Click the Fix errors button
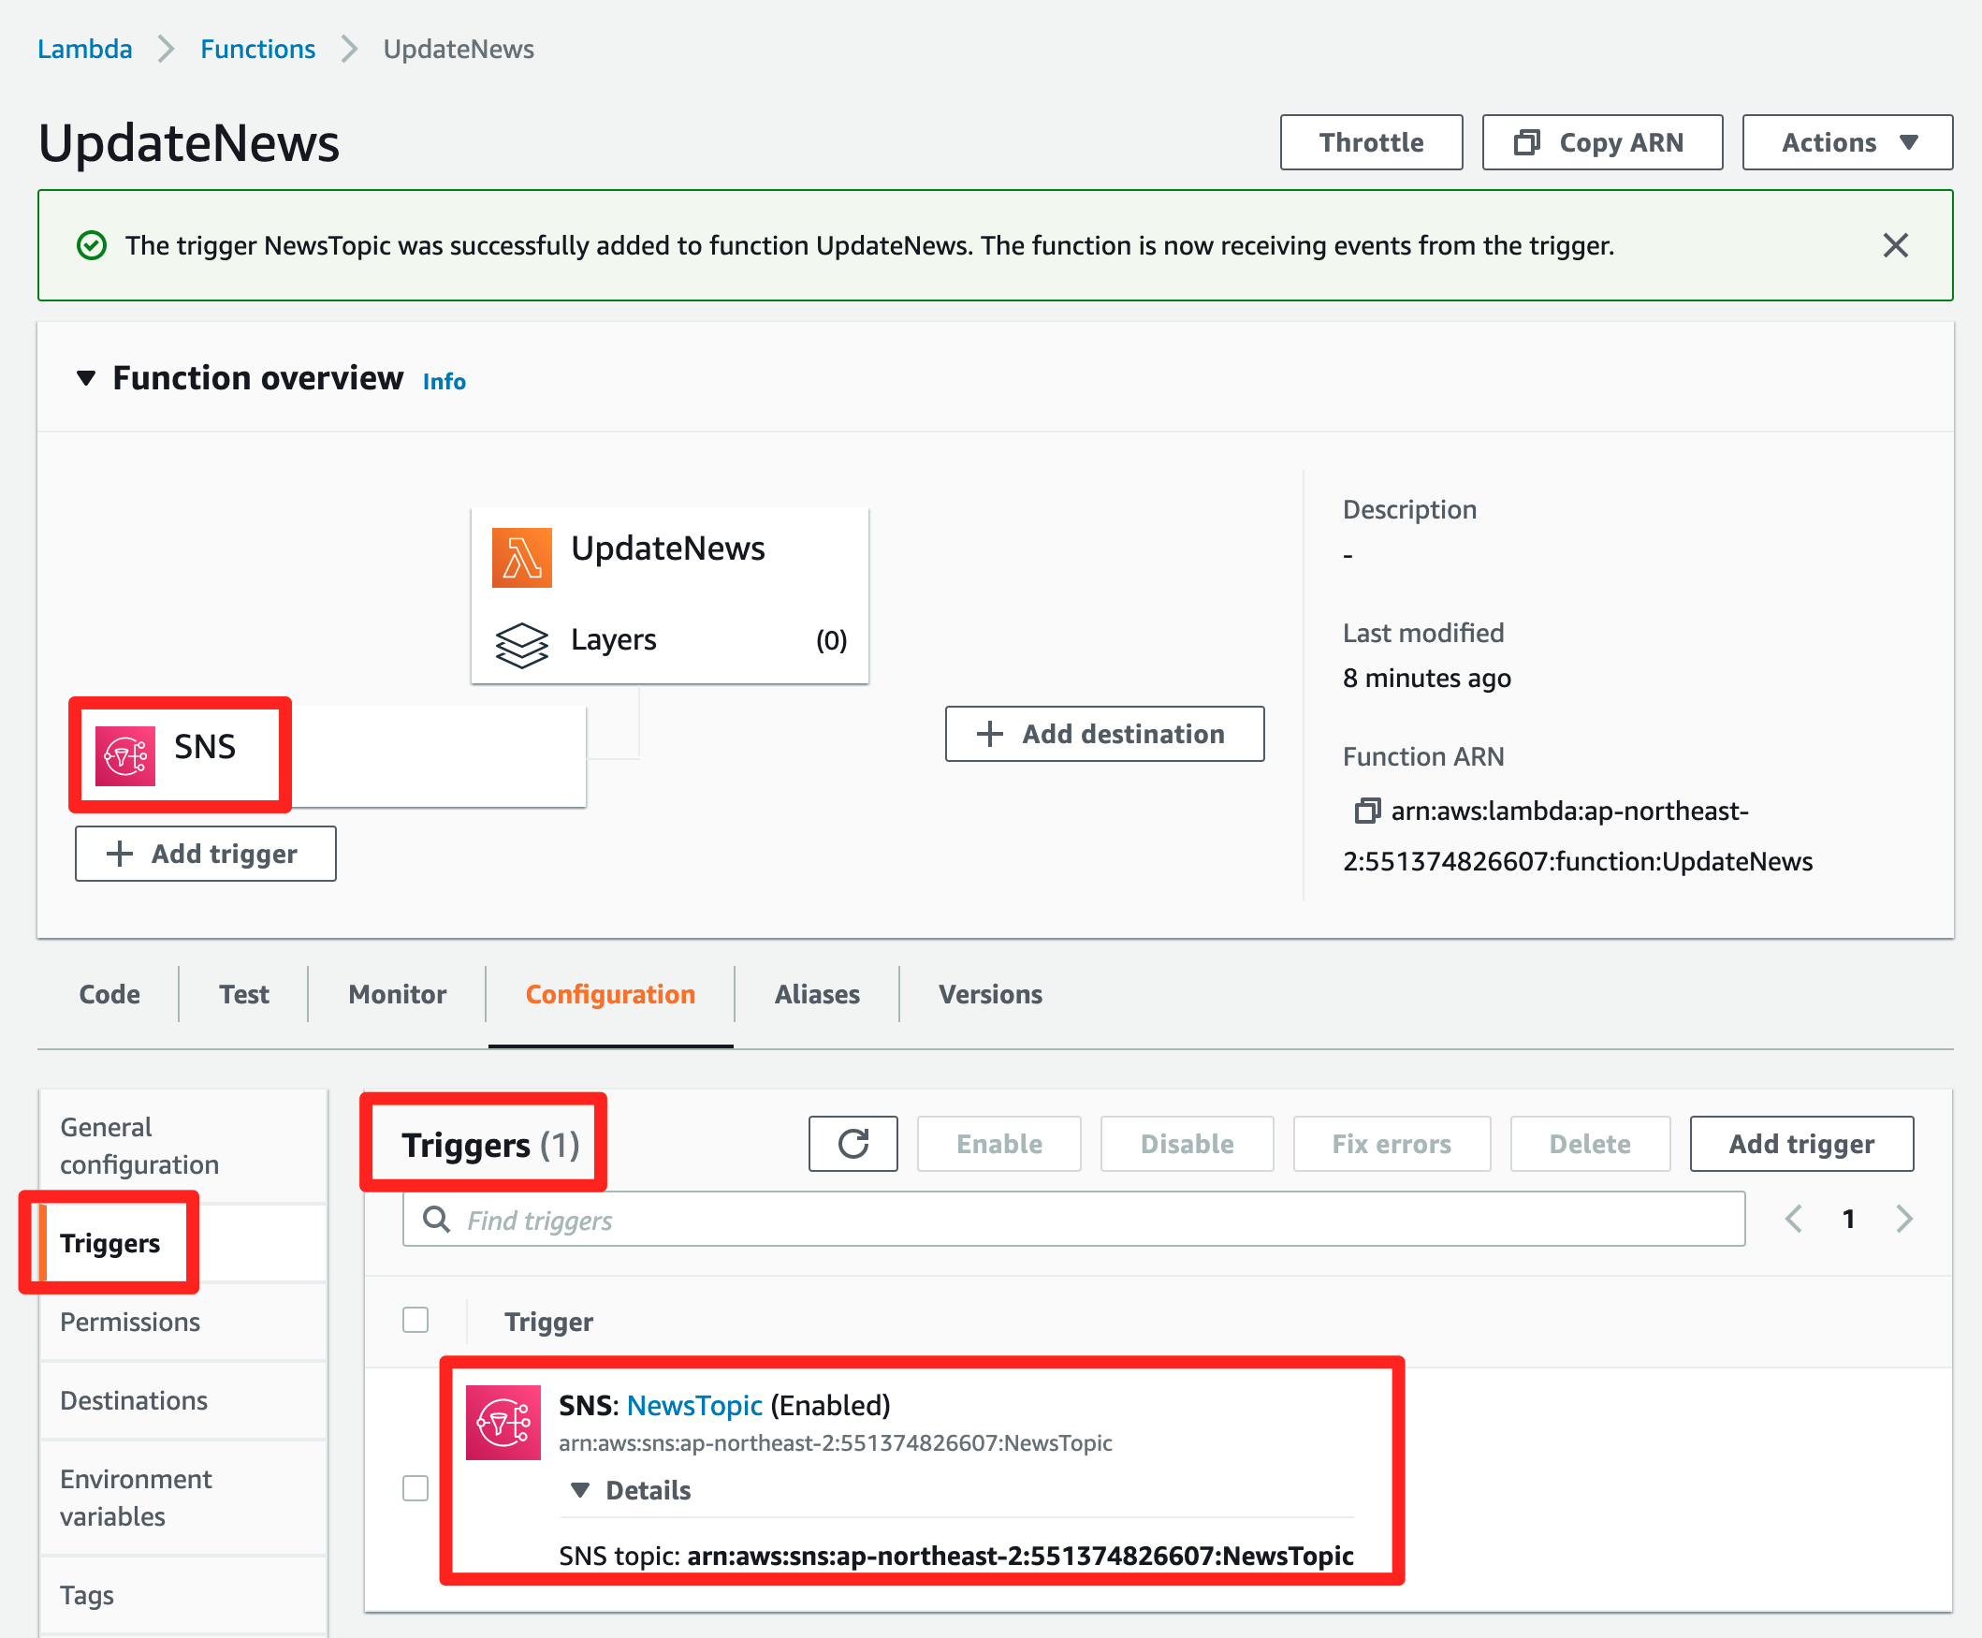The width and height of the screenshot is (1982, 1638). tap(1392, 1144)
